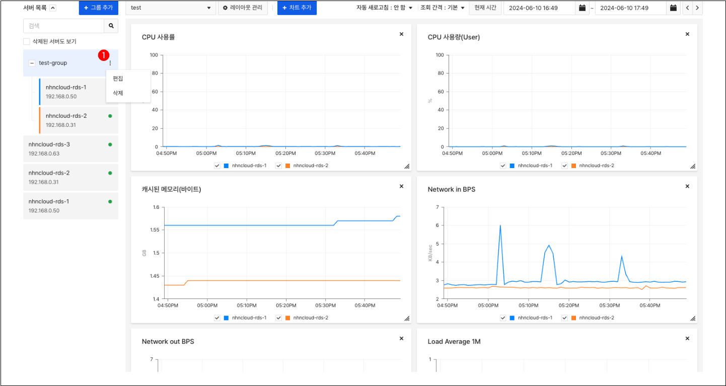This screenshot has width=726, height=386.
Task: Click the start datetime 2024-06-10 16:49 field
Action: coord(540,8)
